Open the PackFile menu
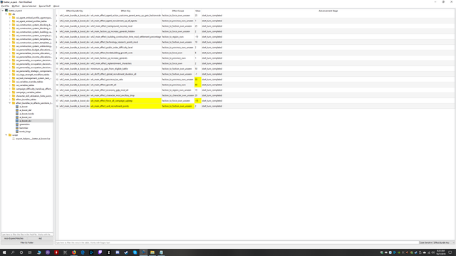Image resolution: width=456 pixels, height=256 pixels. pyautogui.click(x=5, y=6)
